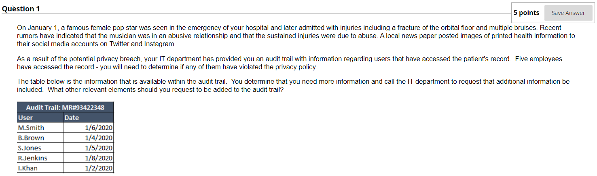Select the Question 1 heading
Viewport: 597px width, 176px height.
21,9
